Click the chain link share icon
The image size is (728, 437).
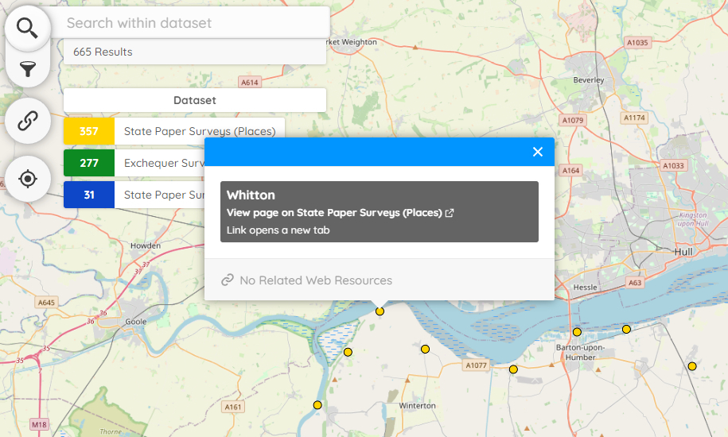click(x=28, y=121)
